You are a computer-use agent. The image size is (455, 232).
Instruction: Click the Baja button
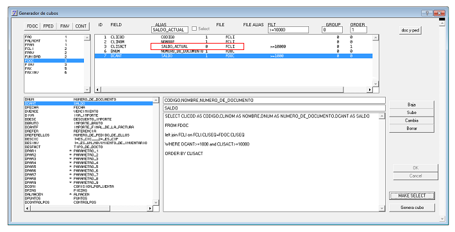point(411,104)
